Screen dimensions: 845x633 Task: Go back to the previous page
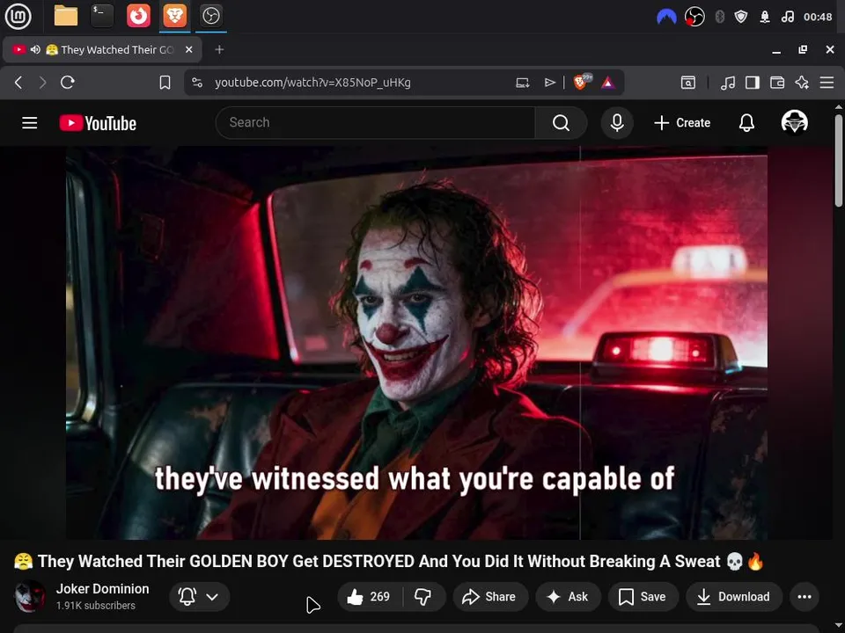18,83
